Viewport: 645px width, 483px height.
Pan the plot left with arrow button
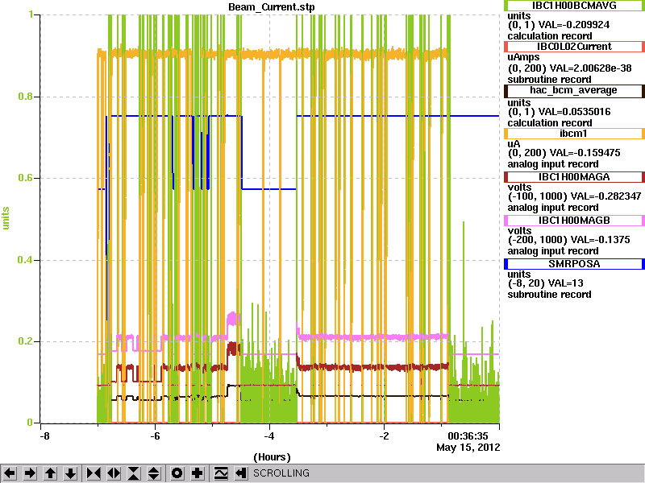click(x=10, y=473)
